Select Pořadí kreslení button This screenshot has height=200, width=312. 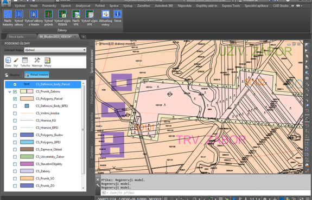37,75
